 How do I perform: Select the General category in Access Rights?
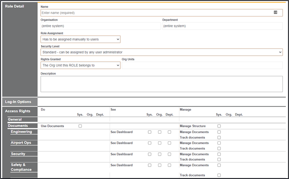pyautogui.click(x=15, y=120)
